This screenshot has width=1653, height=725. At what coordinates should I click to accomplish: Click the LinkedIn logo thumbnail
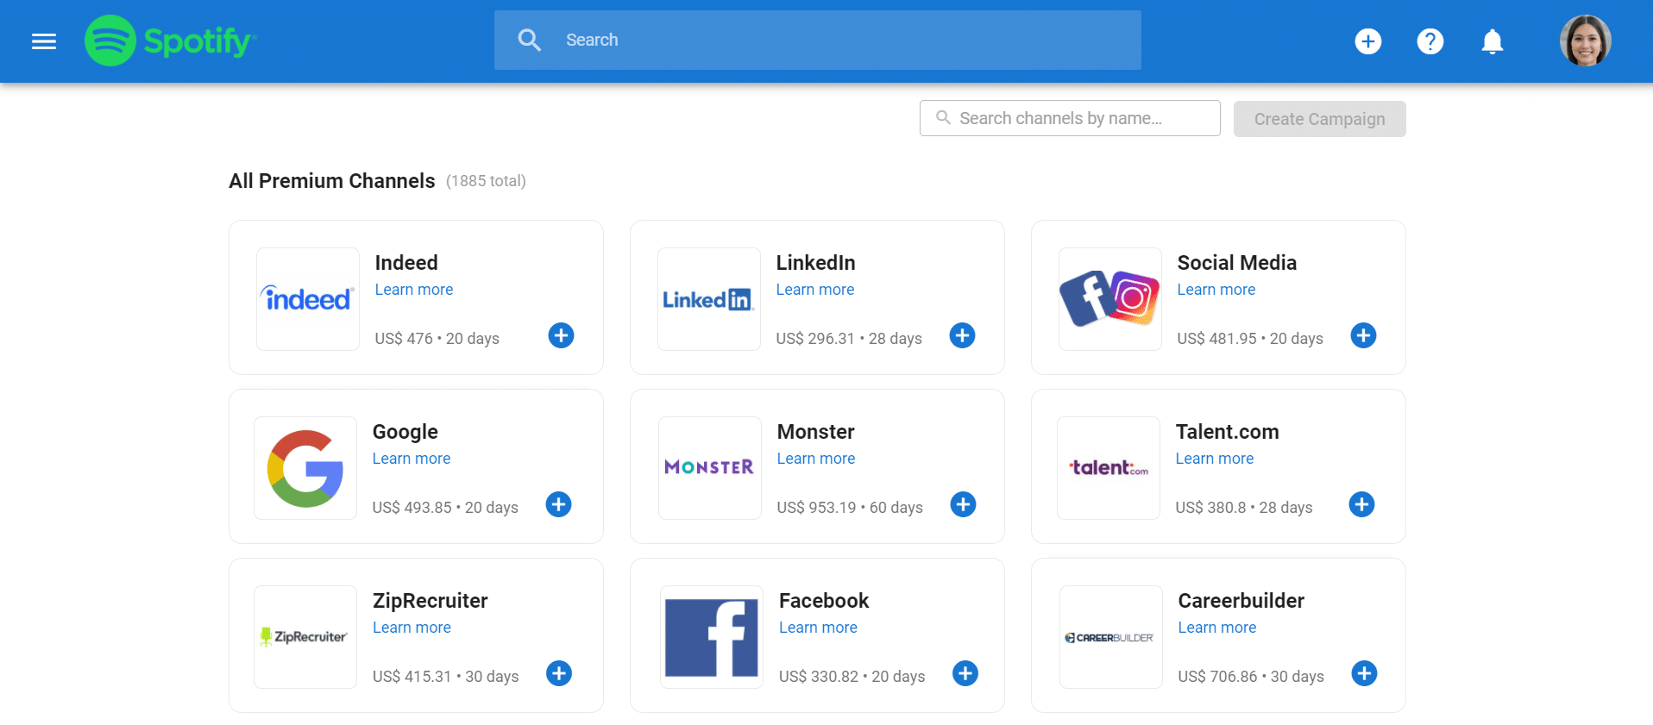(709, 299)
